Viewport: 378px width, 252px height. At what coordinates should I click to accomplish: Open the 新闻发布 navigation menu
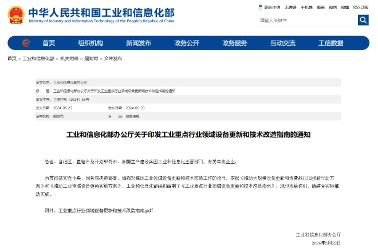click(x=139, y=43)
